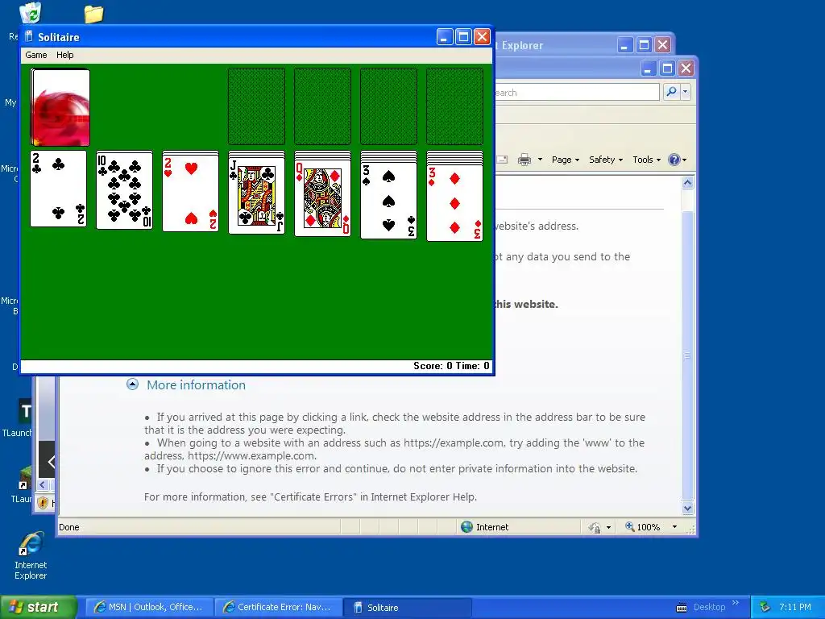The height and width of the screenshot is (619, 825).
Task: Switch to the Certificate Error taskbar window
Action: pos(278,607)
